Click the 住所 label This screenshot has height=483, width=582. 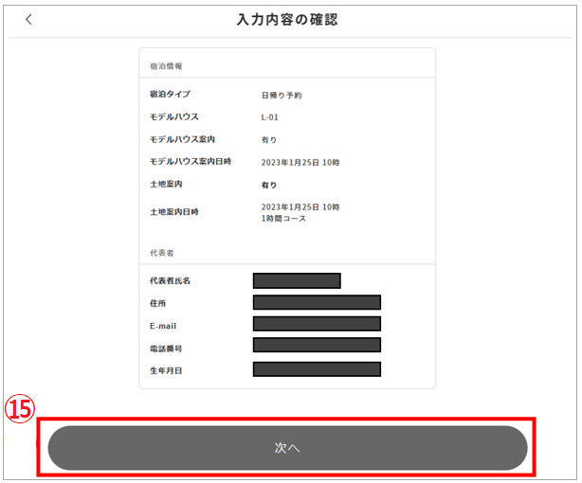(x=157, y=303)
